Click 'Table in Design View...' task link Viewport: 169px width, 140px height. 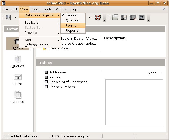pos(79,38)
